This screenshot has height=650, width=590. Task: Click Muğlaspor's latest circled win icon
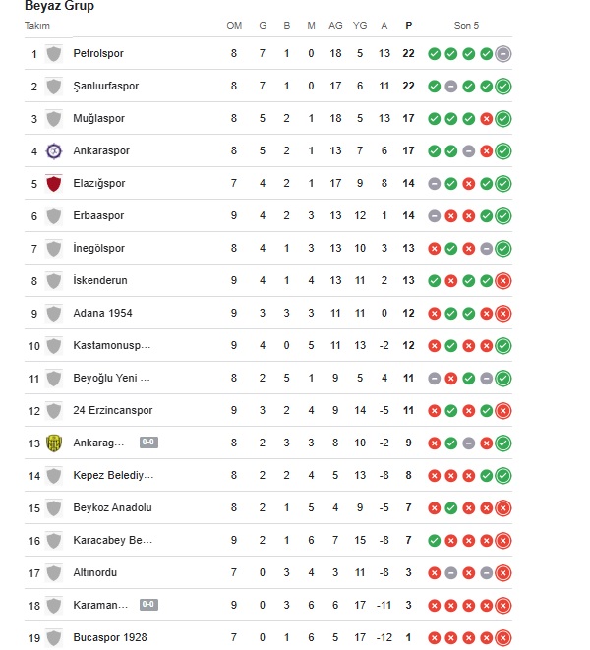point(503,118)
